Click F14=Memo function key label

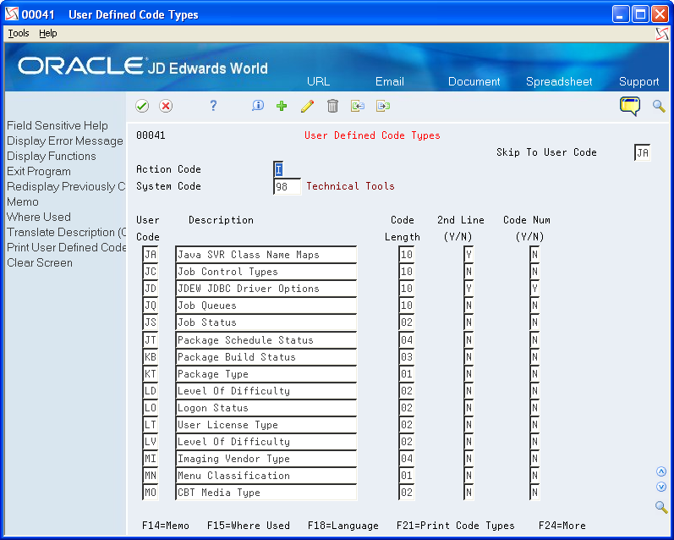click(166, 526)
